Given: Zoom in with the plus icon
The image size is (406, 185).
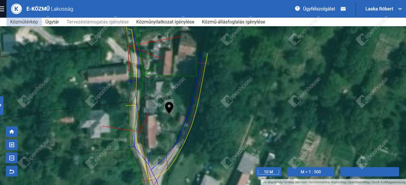Looking at the screenshot, I should point(12,145).
